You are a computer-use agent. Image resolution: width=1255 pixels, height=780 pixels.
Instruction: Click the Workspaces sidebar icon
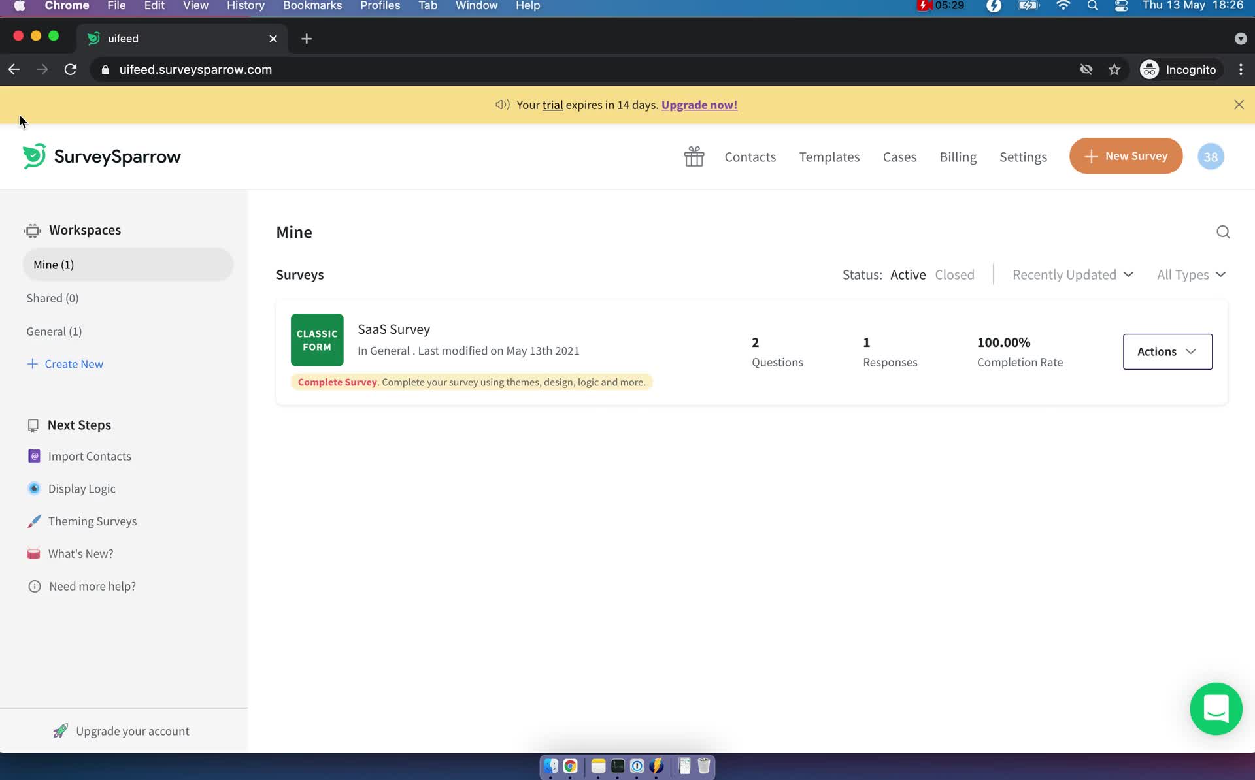pos(33,230)
